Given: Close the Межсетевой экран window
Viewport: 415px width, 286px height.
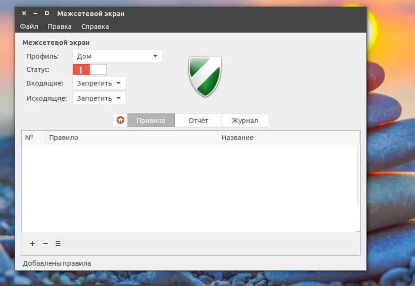Looking at the screenshot, I should [24, 13].
